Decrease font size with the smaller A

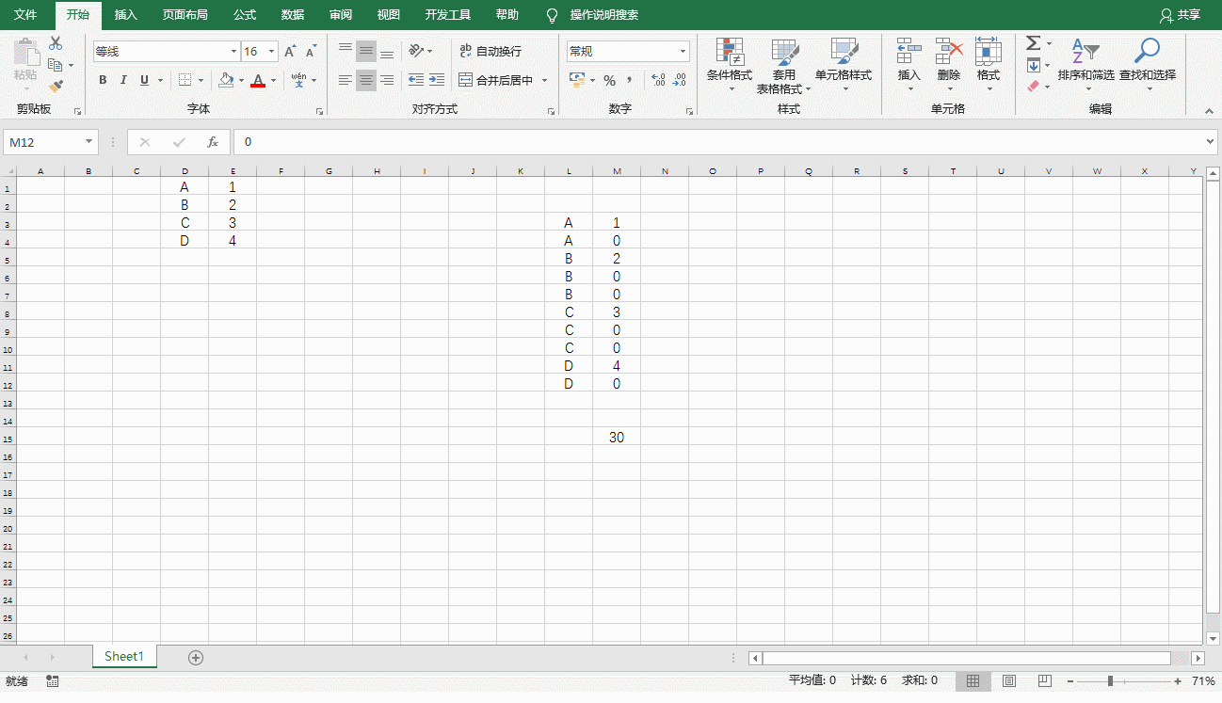pos(311,52)
